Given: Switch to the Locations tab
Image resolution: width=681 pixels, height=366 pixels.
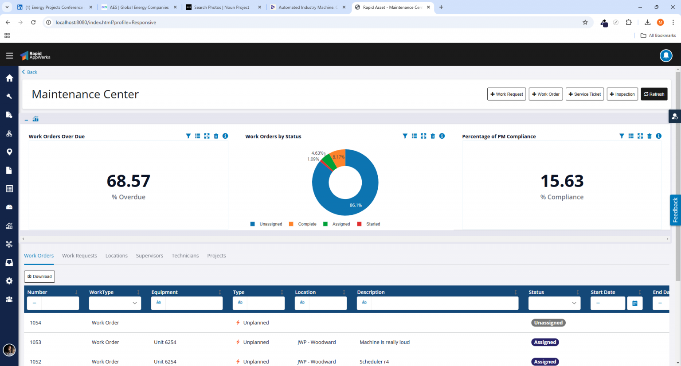Looking at the screenshot, I should [x=117, y=256].
